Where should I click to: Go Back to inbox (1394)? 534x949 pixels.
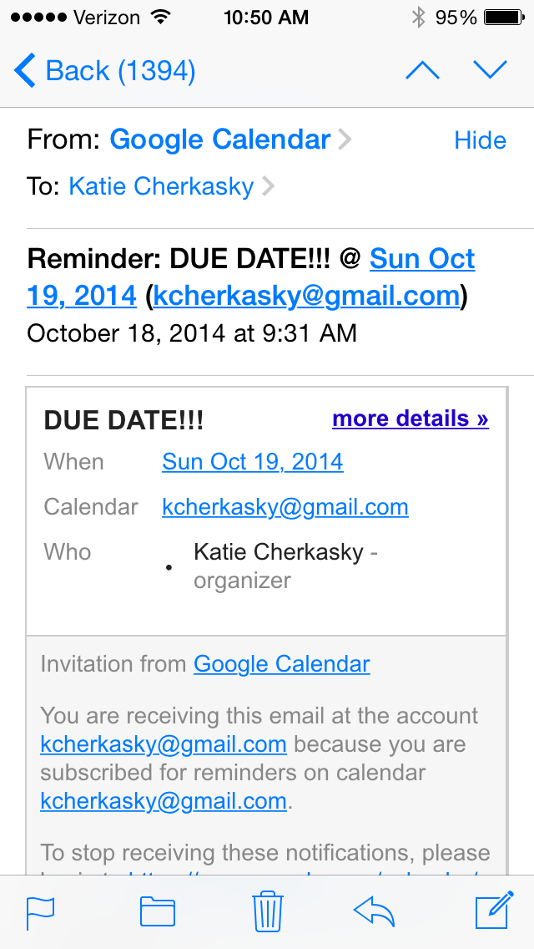tap(104, 71)
